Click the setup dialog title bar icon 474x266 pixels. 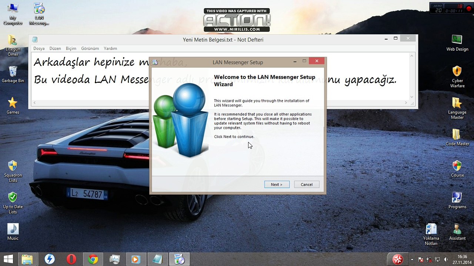tap(155, 62)
